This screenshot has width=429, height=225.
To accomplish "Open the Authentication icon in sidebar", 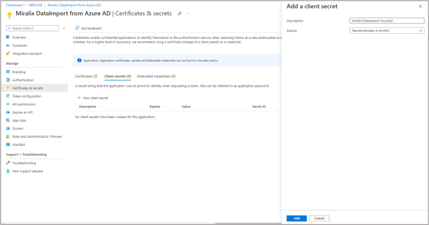I will pos(8,80).
